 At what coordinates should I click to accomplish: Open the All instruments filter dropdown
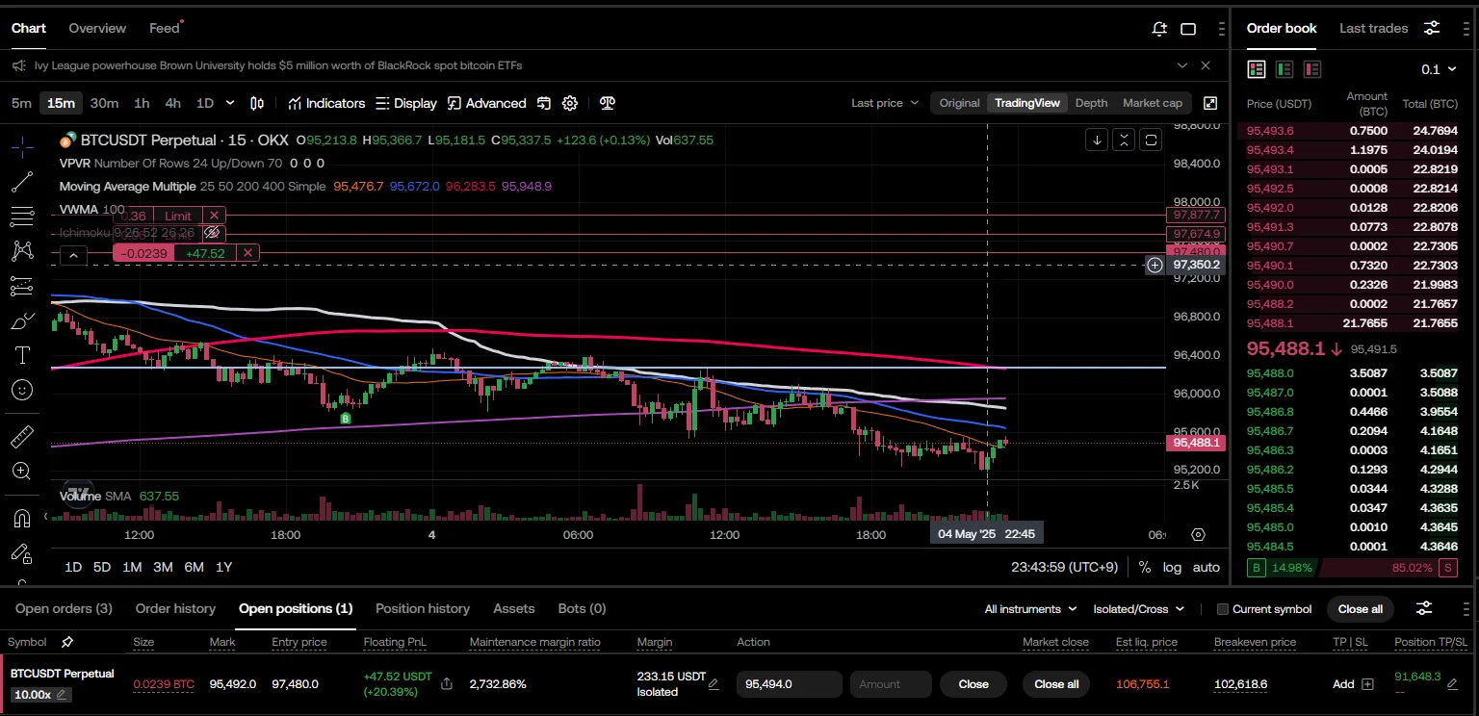tap(1030, 609)
